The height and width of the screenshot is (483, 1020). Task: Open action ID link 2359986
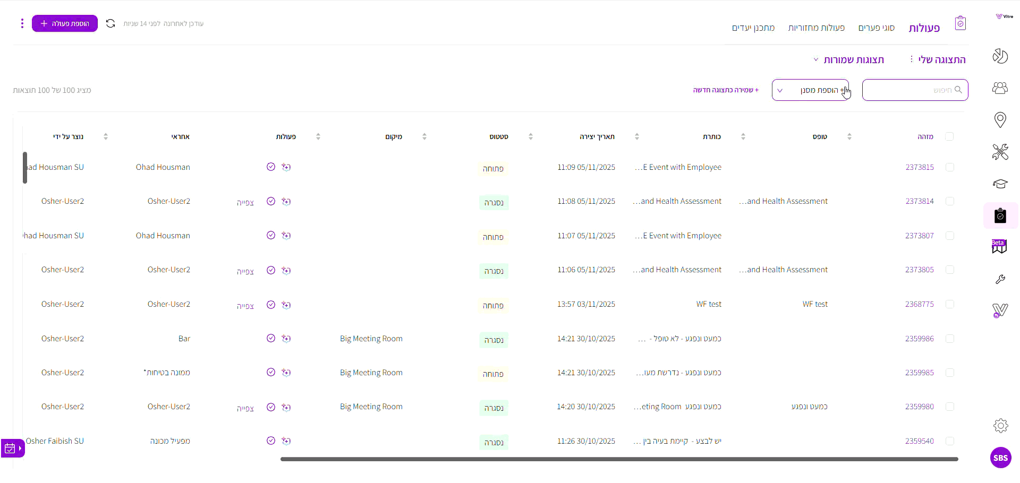pos(919,339)
